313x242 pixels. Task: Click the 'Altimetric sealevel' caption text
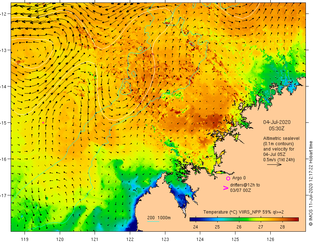281,138
